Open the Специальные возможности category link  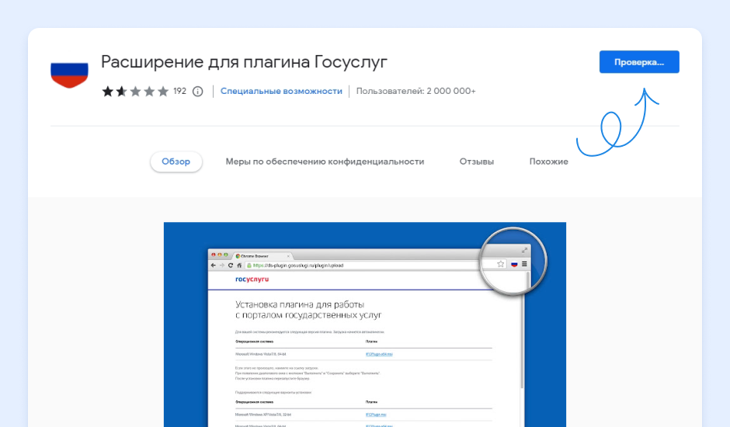pyautogui.click(x=281, y=92)
